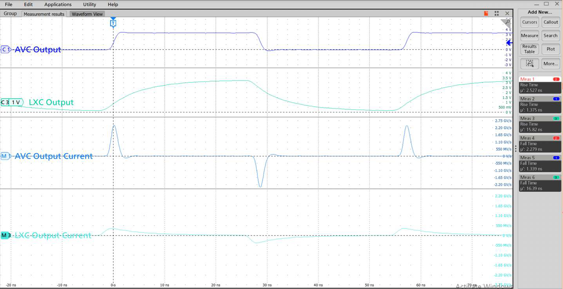Toggle the Meas 1 source badge

(556, 79)
